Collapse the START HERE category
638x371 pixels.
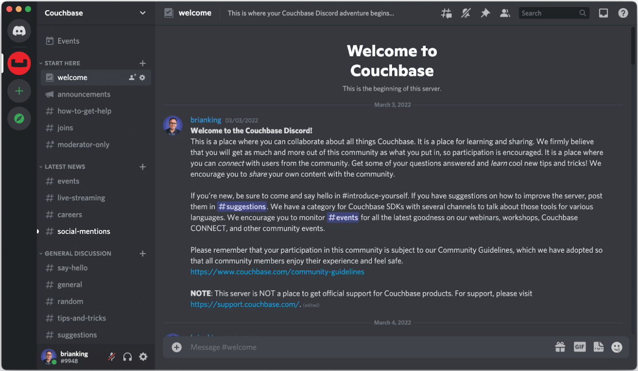coord(62,63)
